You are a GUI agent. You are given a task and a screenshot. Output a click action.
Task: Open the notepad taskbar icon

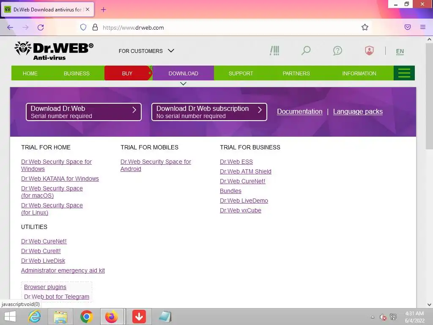pyautogui.click(x=165, y=317)
